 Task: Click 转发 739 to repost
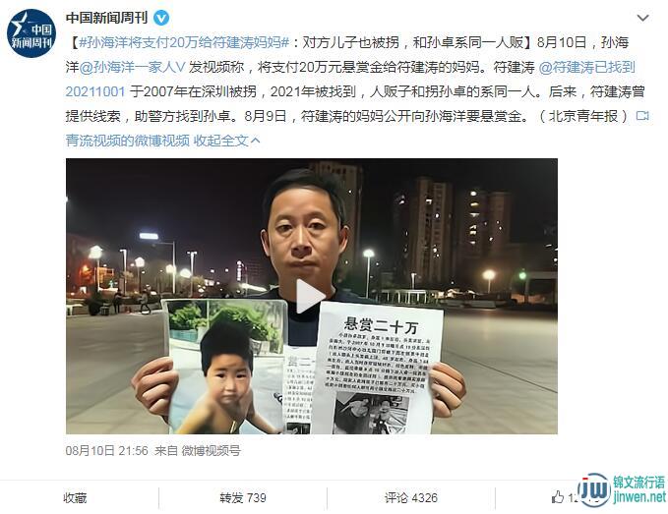[243, 498]
